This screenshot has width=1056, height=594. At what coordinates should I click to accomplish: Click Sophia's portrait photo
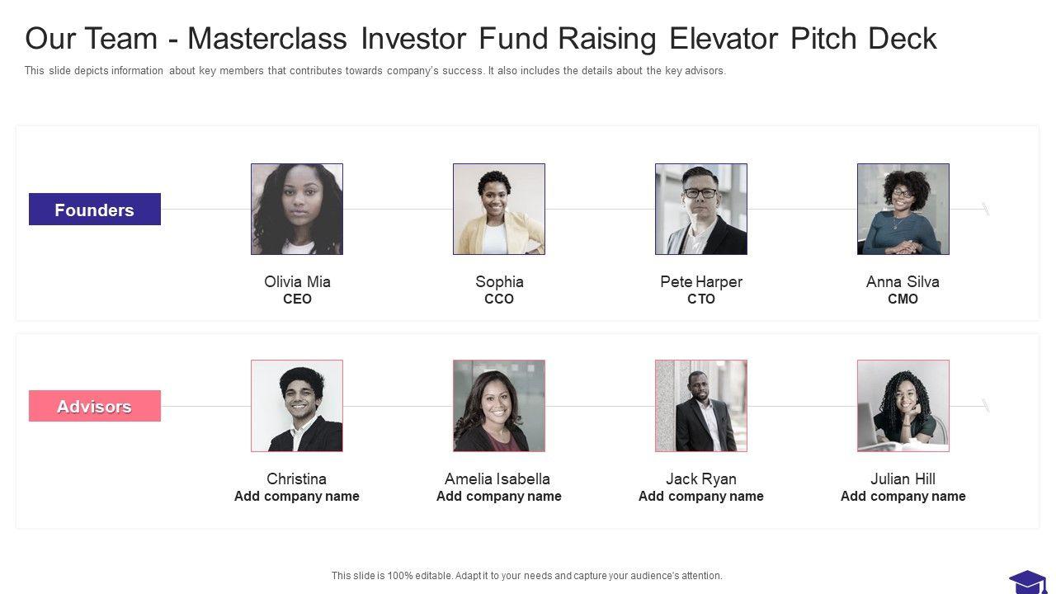[499, 209]
